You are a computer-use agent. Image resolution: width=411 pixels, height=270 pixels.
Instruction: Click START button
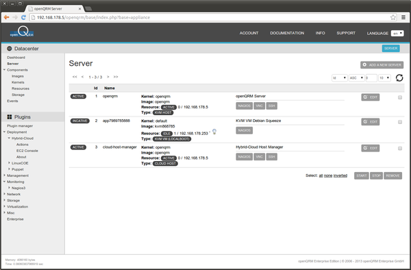click(x=362, y=175)
